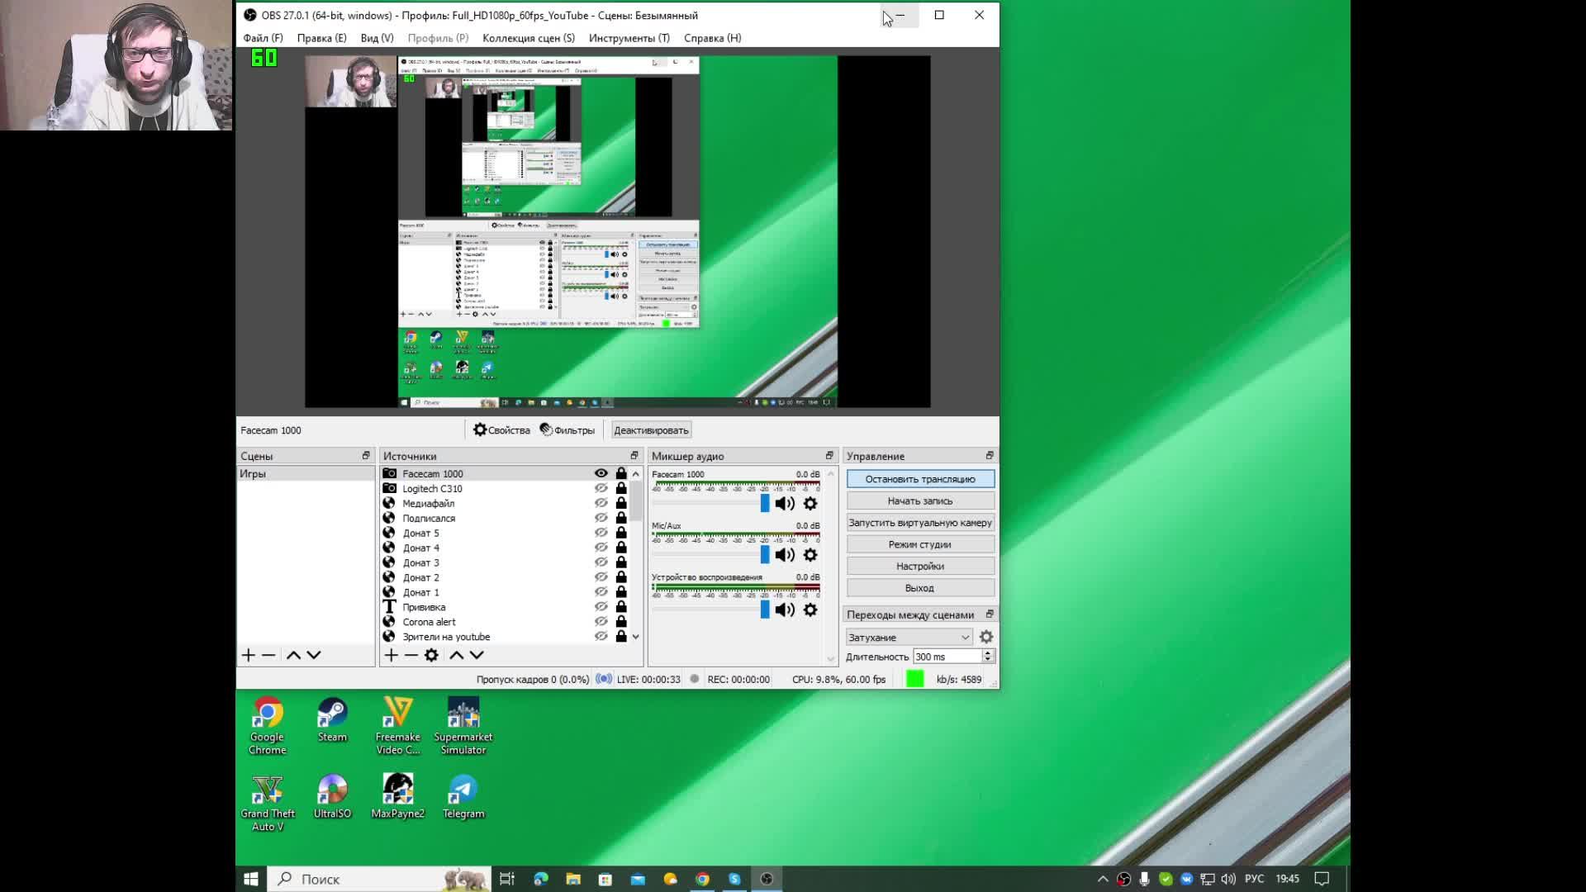Select the Игры scene
The width and height of the screenshot is (1586, 892).
[x=306, y=474]
